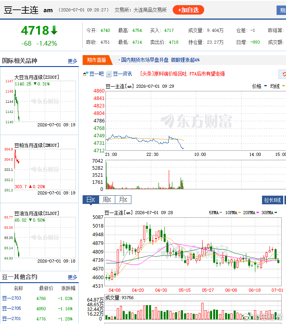Click the current price 4718
This screenshot has width=286, height=324.
click(x=35, y=31)
